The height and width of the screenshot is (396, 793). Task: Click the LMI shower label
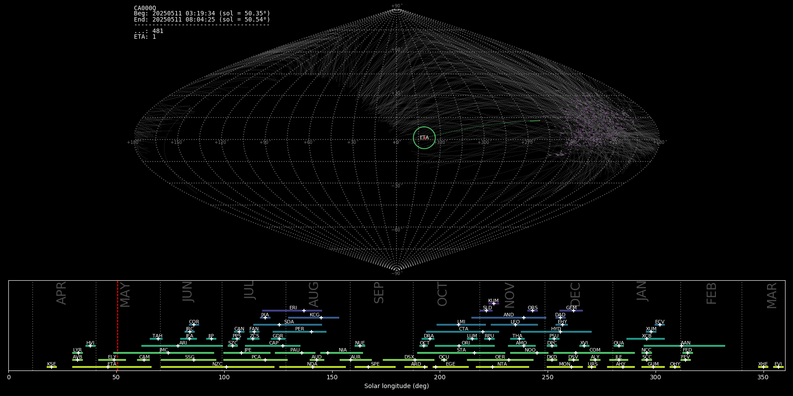pyautogui.click(x=461, y=322)
